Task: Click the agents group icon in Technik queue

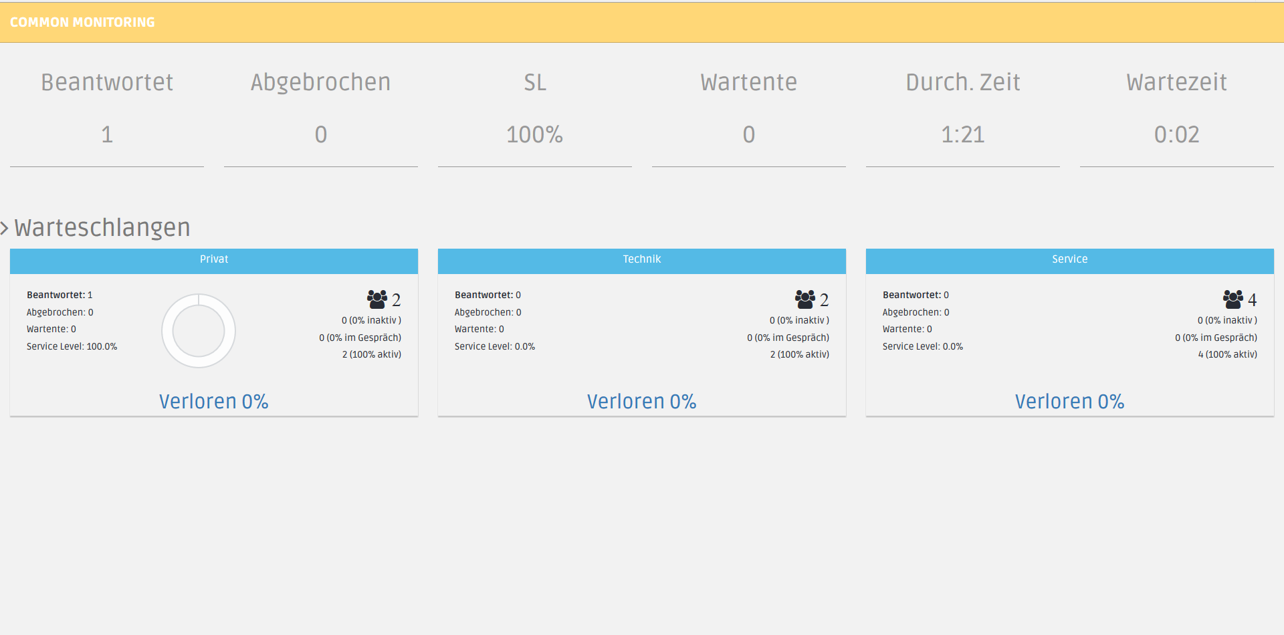Action: 805,299
